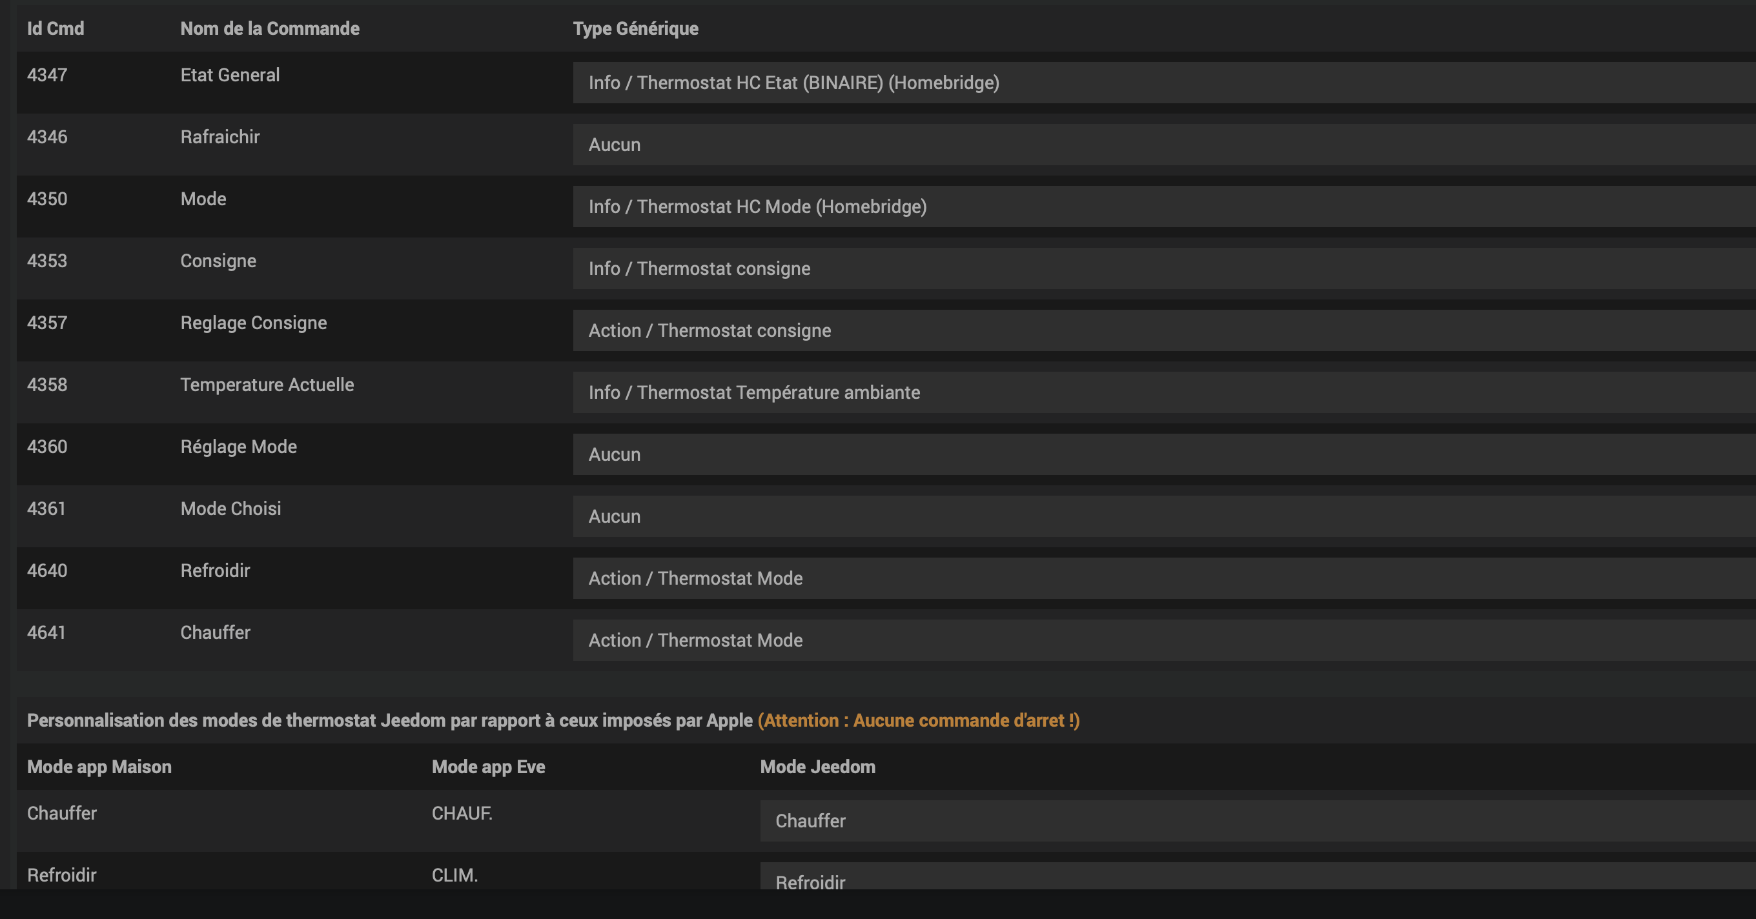The image size is (1756, 919).
Task: Click the Mode command name for id 4350
Action: coord(204,199)
